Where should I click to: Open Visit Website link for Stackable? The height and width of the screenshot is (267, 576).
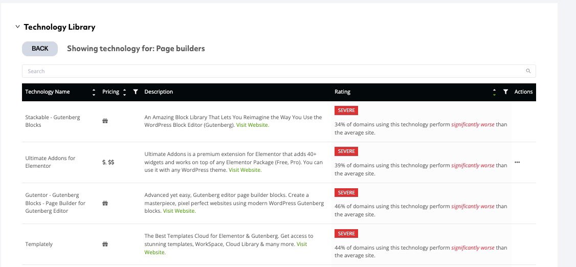click(x=253, y=125)
